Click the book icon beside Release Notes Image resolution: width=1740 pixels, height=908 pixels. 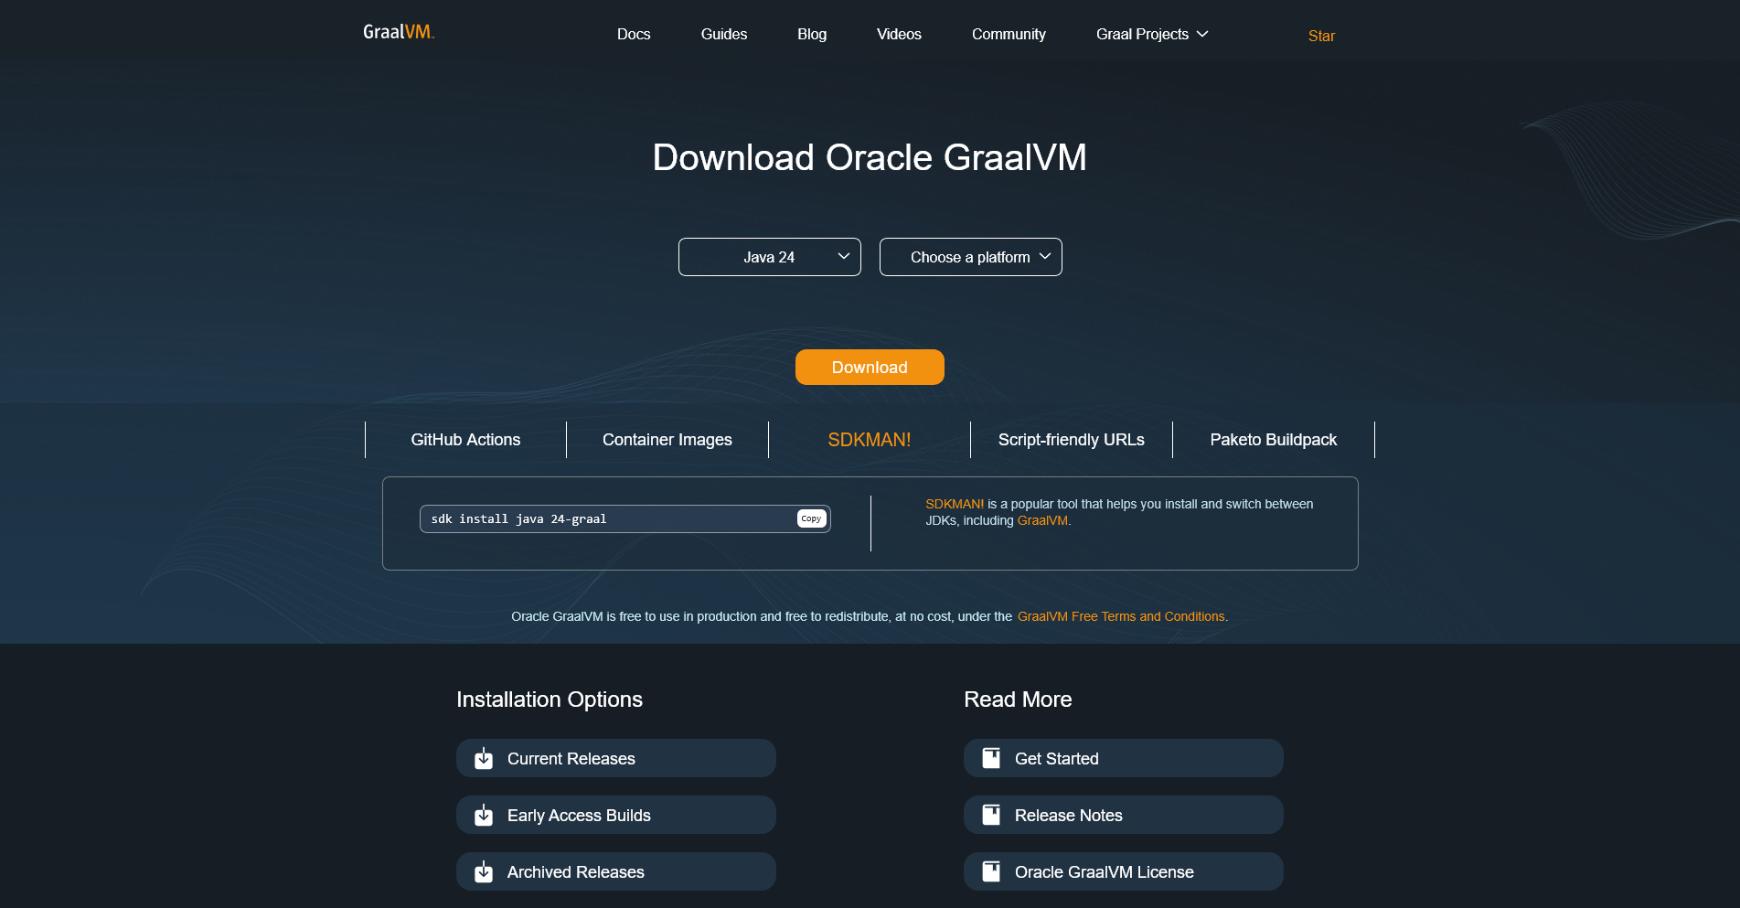pyautogui.click(x=991, y=816)
